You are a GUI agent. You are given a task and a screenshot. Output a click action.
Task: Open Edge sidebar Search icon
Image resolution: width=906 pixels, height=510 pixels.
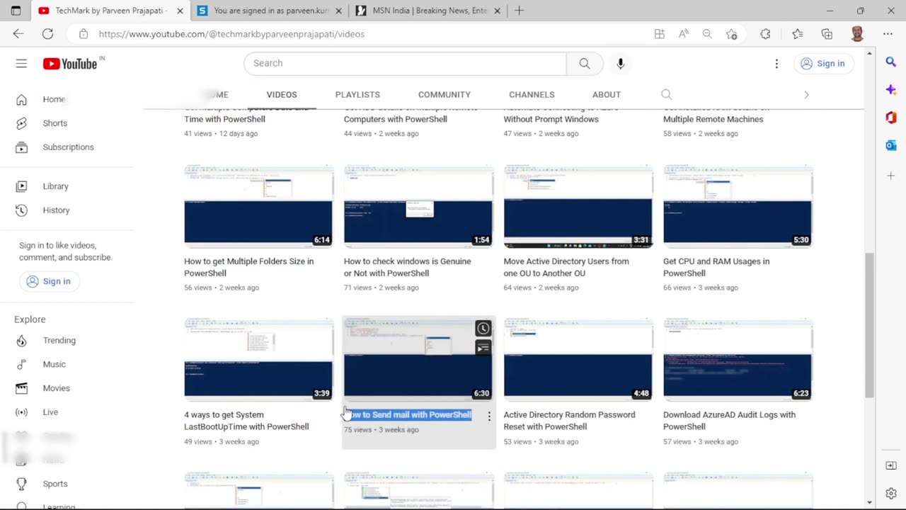click(891, 62)
